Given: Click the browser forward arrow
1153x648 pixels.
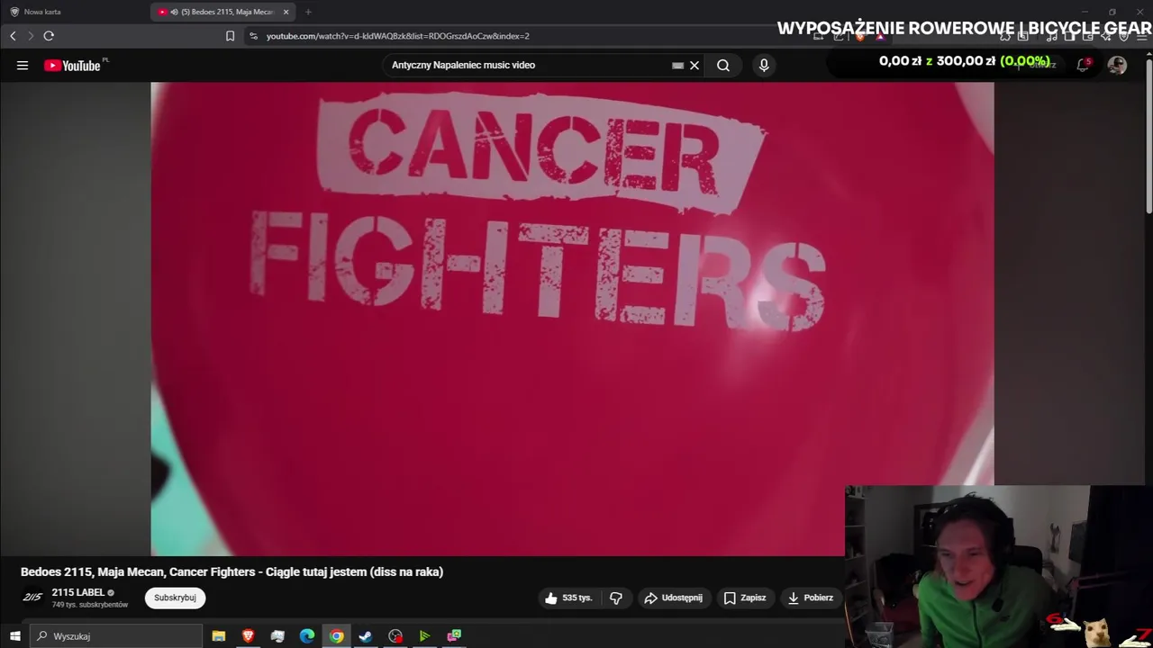Looking at the screenshot, I should 30,36.
